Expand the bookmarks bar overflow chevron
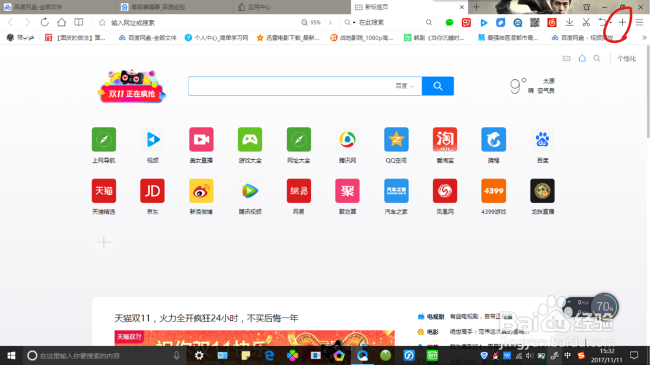 click(644, 38)
